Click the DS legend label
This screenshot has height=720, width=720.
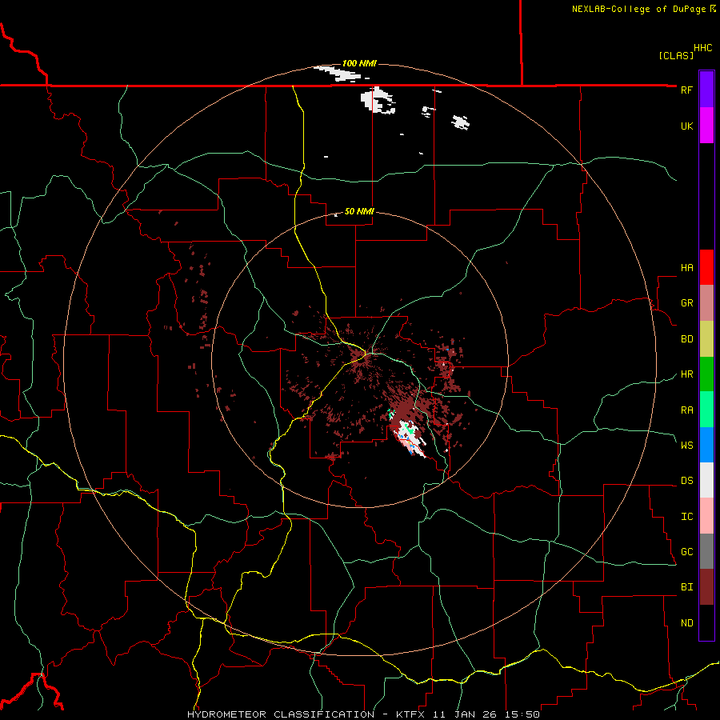click(x=686, y=481)
